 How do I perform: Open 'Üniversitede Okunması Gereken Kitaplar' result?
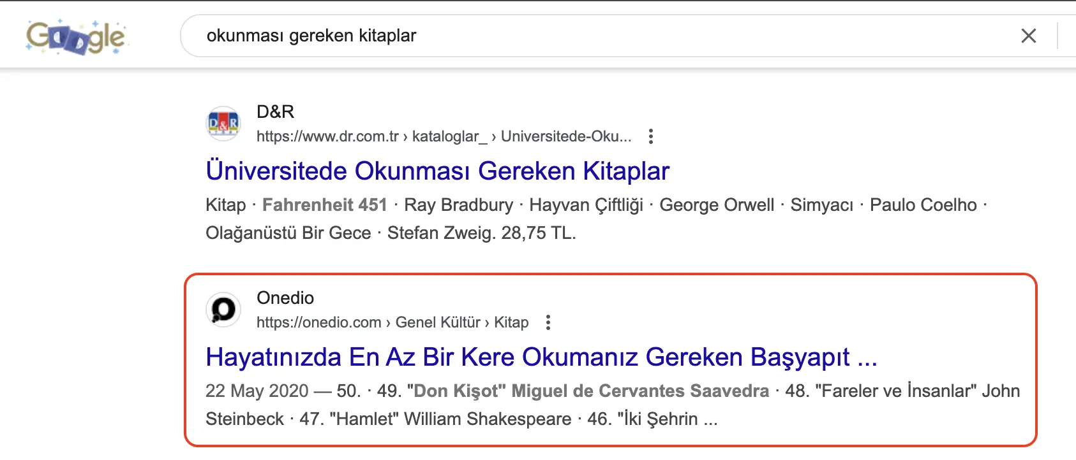pos(437,171)
